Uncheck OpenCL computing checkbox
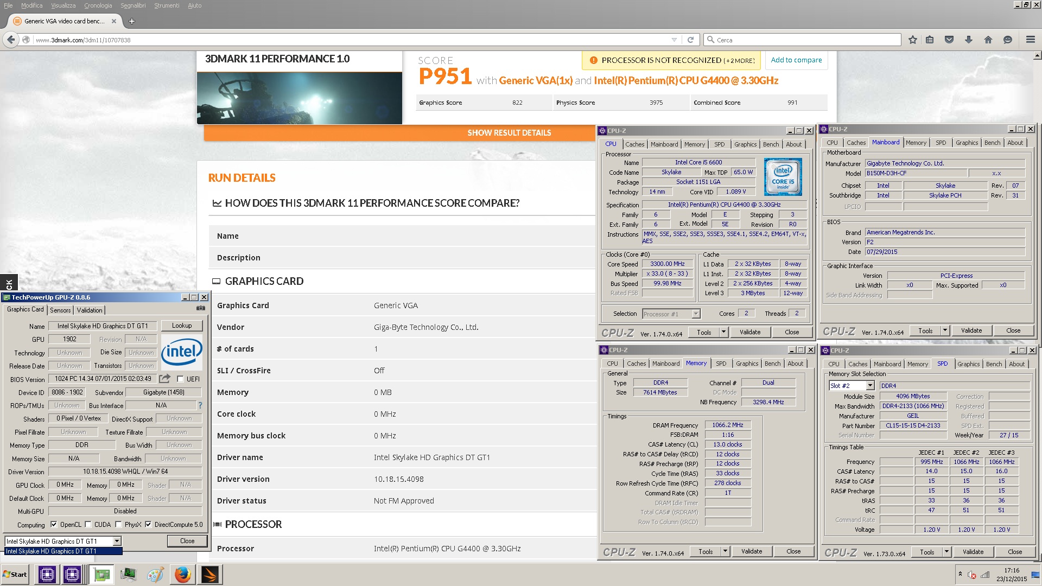Viewport: 1042px width, 586px height. click(x=54, y=525)
